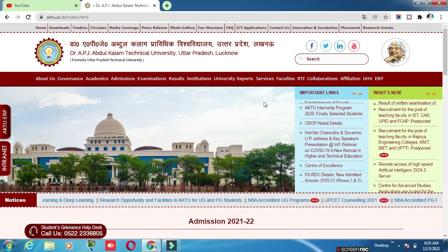Screen dimensions: 448x252
Task: Open Opera browser from the taskbar
Action: pyautogui.click(x=131, y=246)
